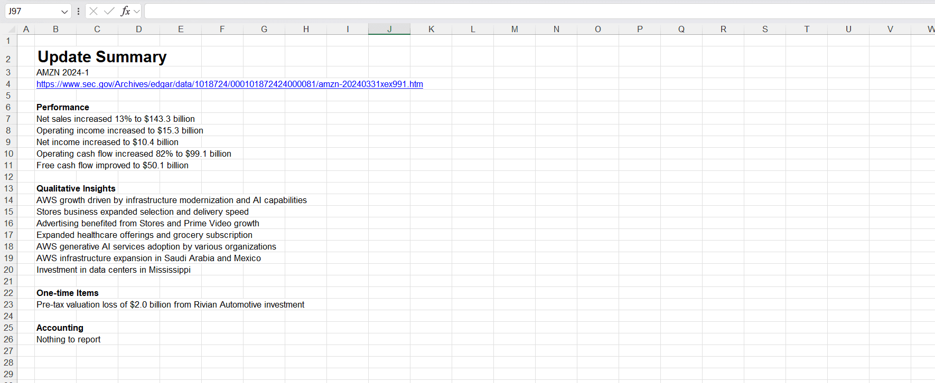935x383 pixels.
Task: Click the Rivian Automotive valuation loss cell
Action: coord(170,305)
